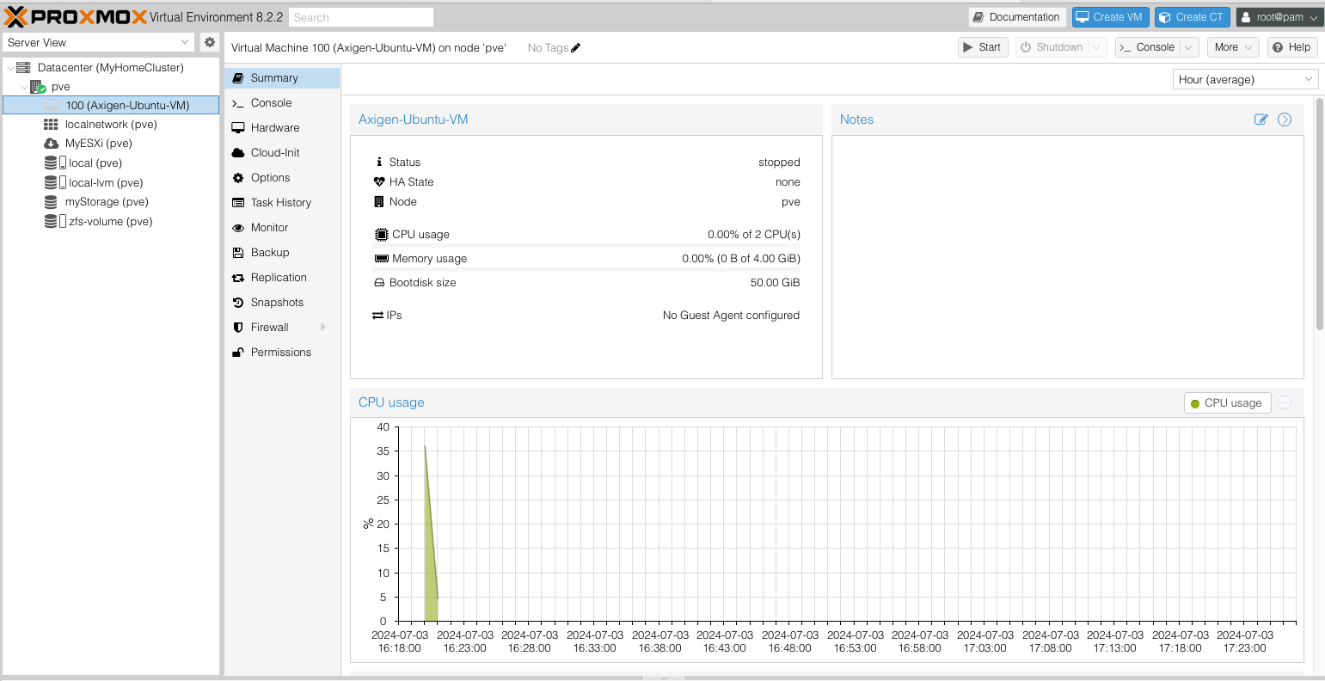
Task: Select 100 (Axigen-Ubuntu-VM) in the tree
Action: click(x=111, y=105)
